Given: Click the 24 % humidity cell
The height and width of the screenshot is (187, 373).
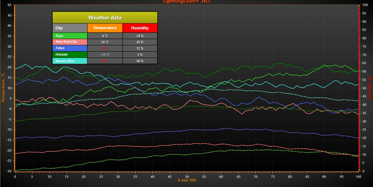Looking at the screenshot, I should point(140,36).
